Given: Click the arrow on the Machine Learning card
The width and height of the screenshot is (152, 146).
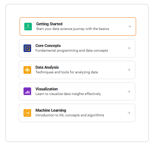Looking at the screenshot, I should click(x=129, y=113).
